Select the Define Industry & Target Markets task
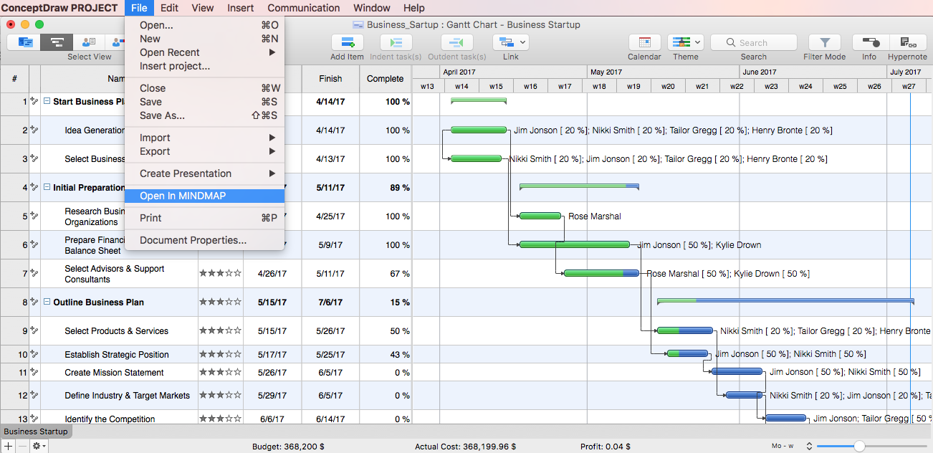Image resolution: width=933 pixels, height=453 pixels. (128, 395)
